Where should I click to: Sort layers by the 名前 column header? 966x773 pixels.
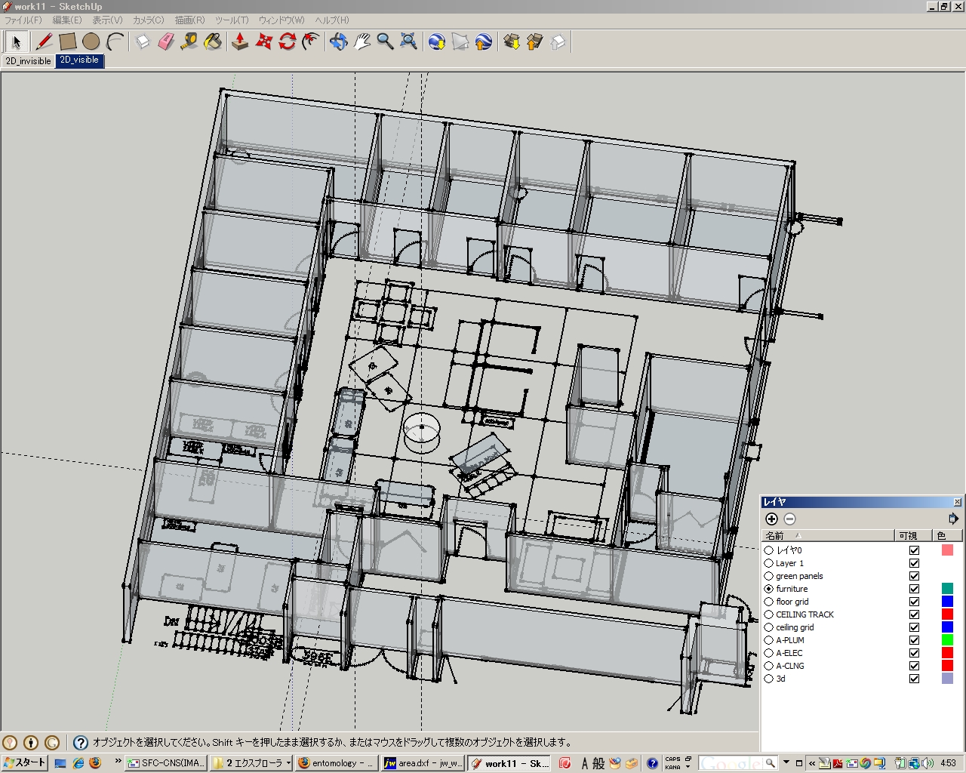point(775,535)
